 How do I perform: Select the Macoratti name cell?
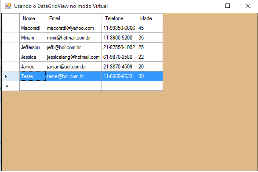click(33, 28)
